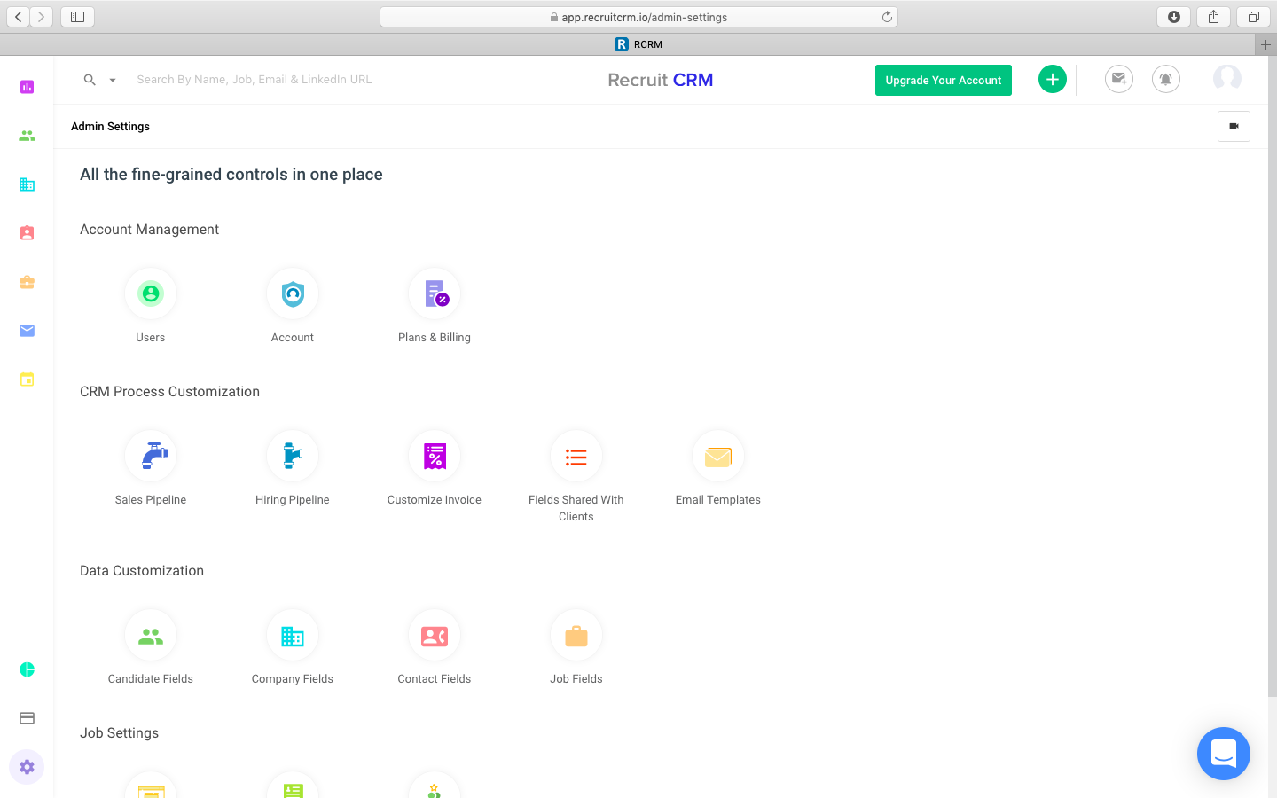Screen dimensions: 1277x798
Task: Go to Dashboard from sidebar chart icon
Action: pos(27,87)
